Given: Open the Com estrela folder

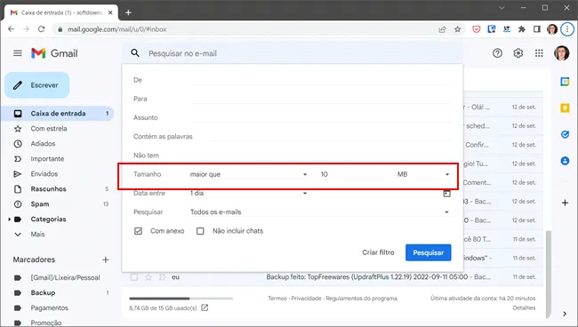Looking at the screenshot, I should pyautogui.click(x=49, y=129).
